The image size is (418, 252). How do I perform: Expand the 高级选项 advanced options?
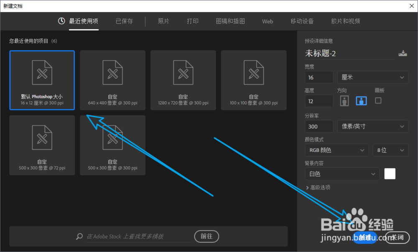click(x=318, y=188)
